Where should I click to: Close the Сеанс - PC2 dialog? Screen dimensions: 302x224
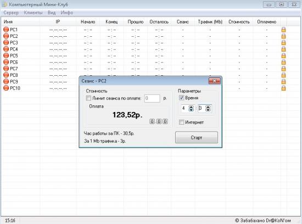[214, 81]
